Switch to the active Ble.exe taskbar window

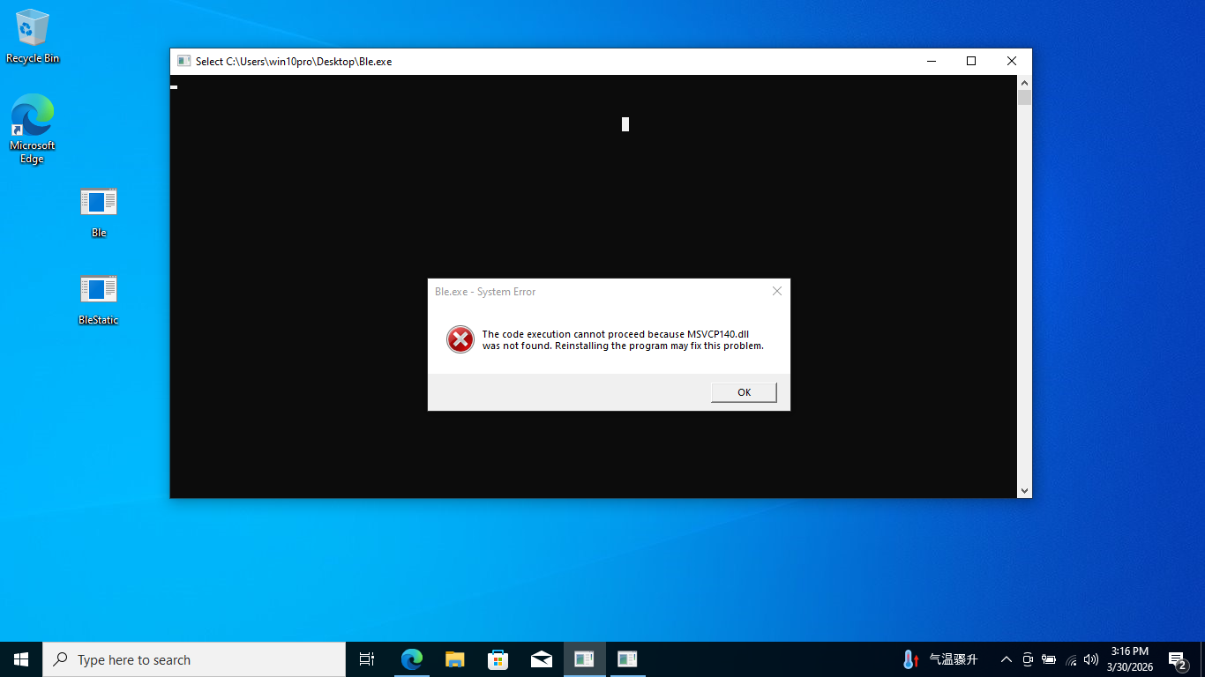(584, 659)
